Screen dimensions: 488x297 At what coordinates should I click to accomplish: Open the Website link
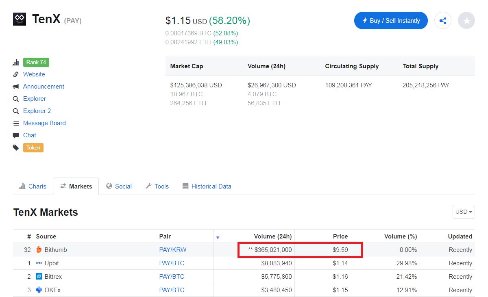(34, 74)
